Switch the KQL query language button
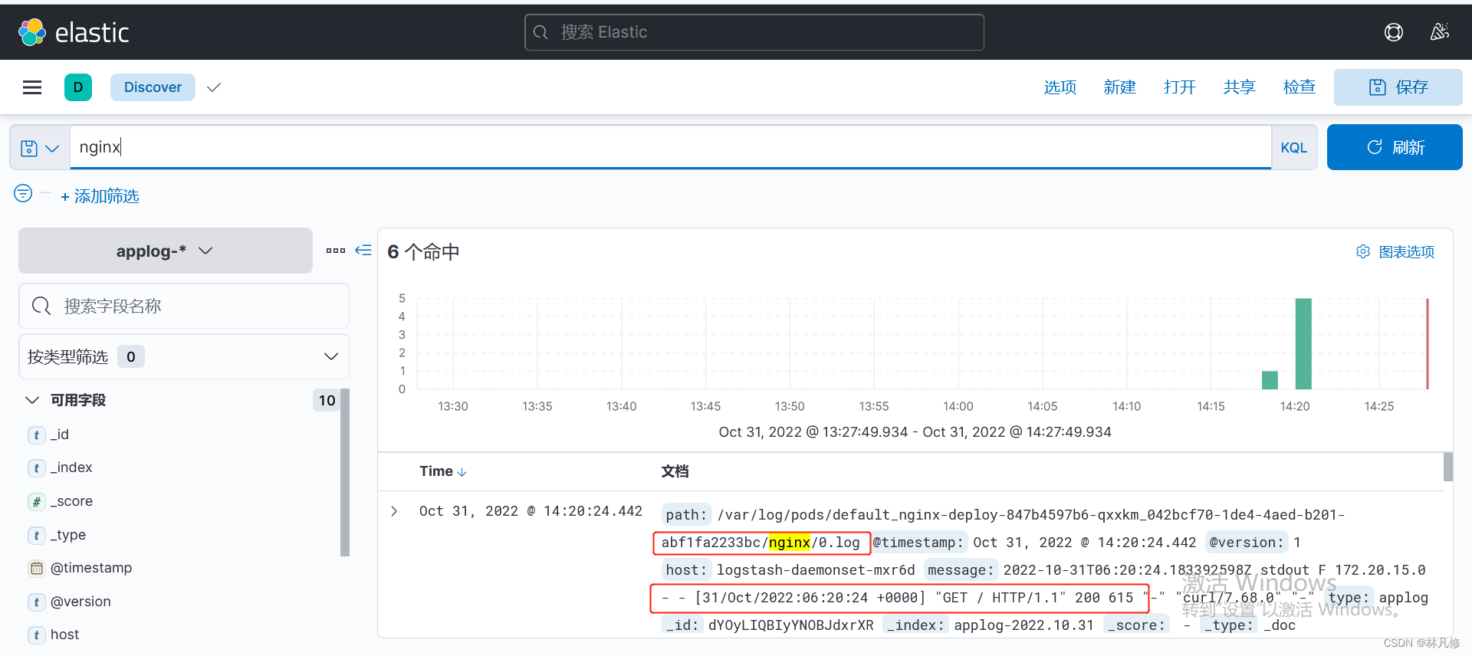 coord(1294,147)
